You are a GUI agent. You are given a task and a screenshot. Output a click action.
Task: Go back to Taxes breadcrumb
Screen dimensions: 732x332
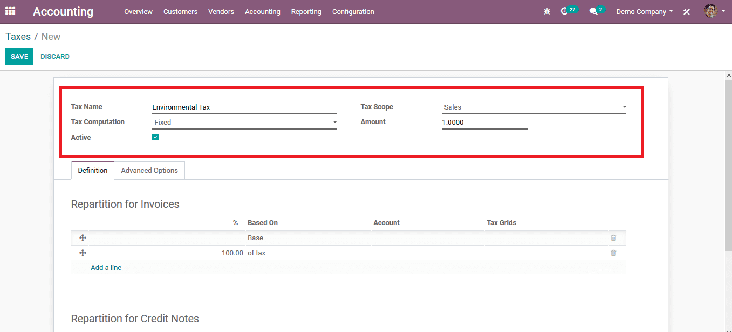pyautogui.click(x=18, y=37)
